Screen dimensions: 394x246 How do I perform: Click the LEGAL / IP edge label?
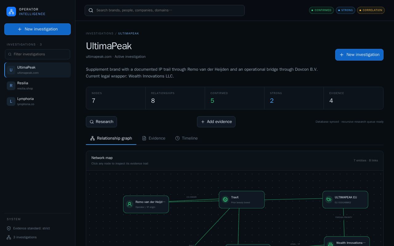click(x=295, y=244)
